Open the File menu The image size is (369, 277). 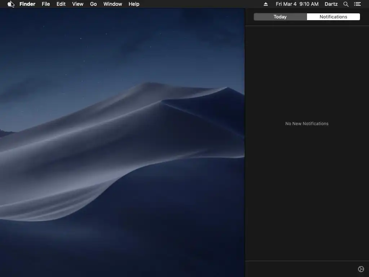[46, 4]
